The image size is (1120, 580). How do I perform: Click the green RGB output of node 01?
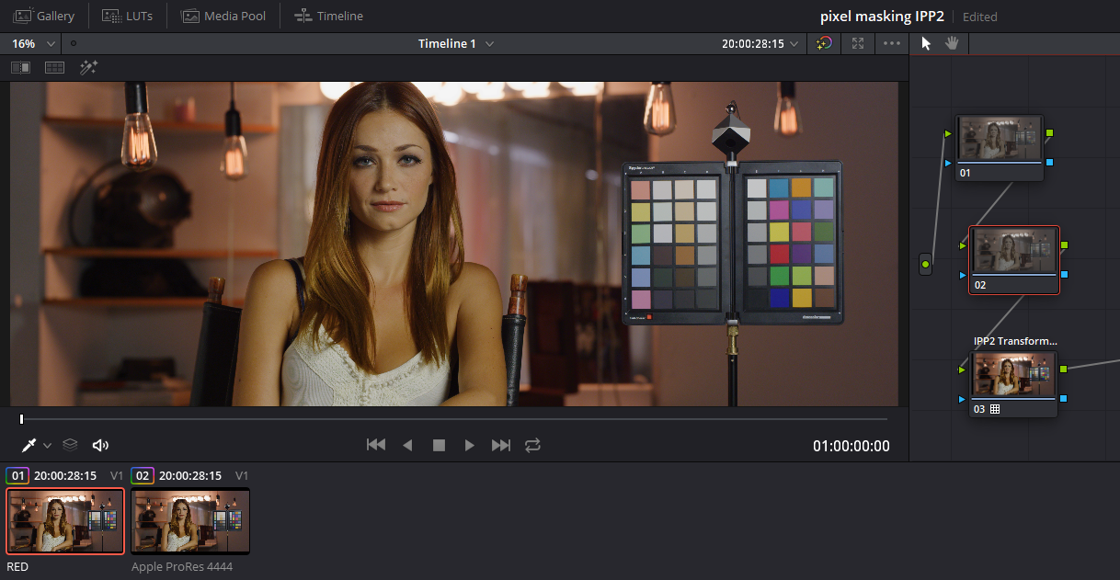1049,133
